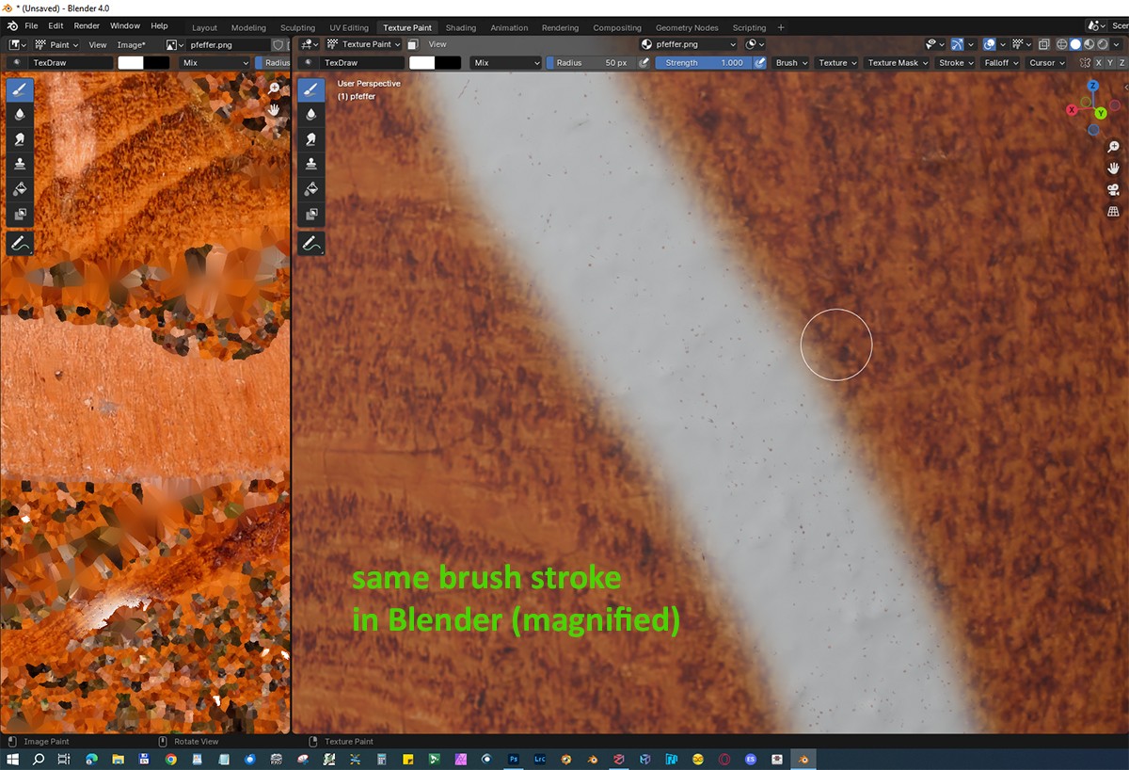The image size is (1129, 770).
Task: Click the white primary color swatch in viewport
Action: pyautogui.click(x=422, y=63)
